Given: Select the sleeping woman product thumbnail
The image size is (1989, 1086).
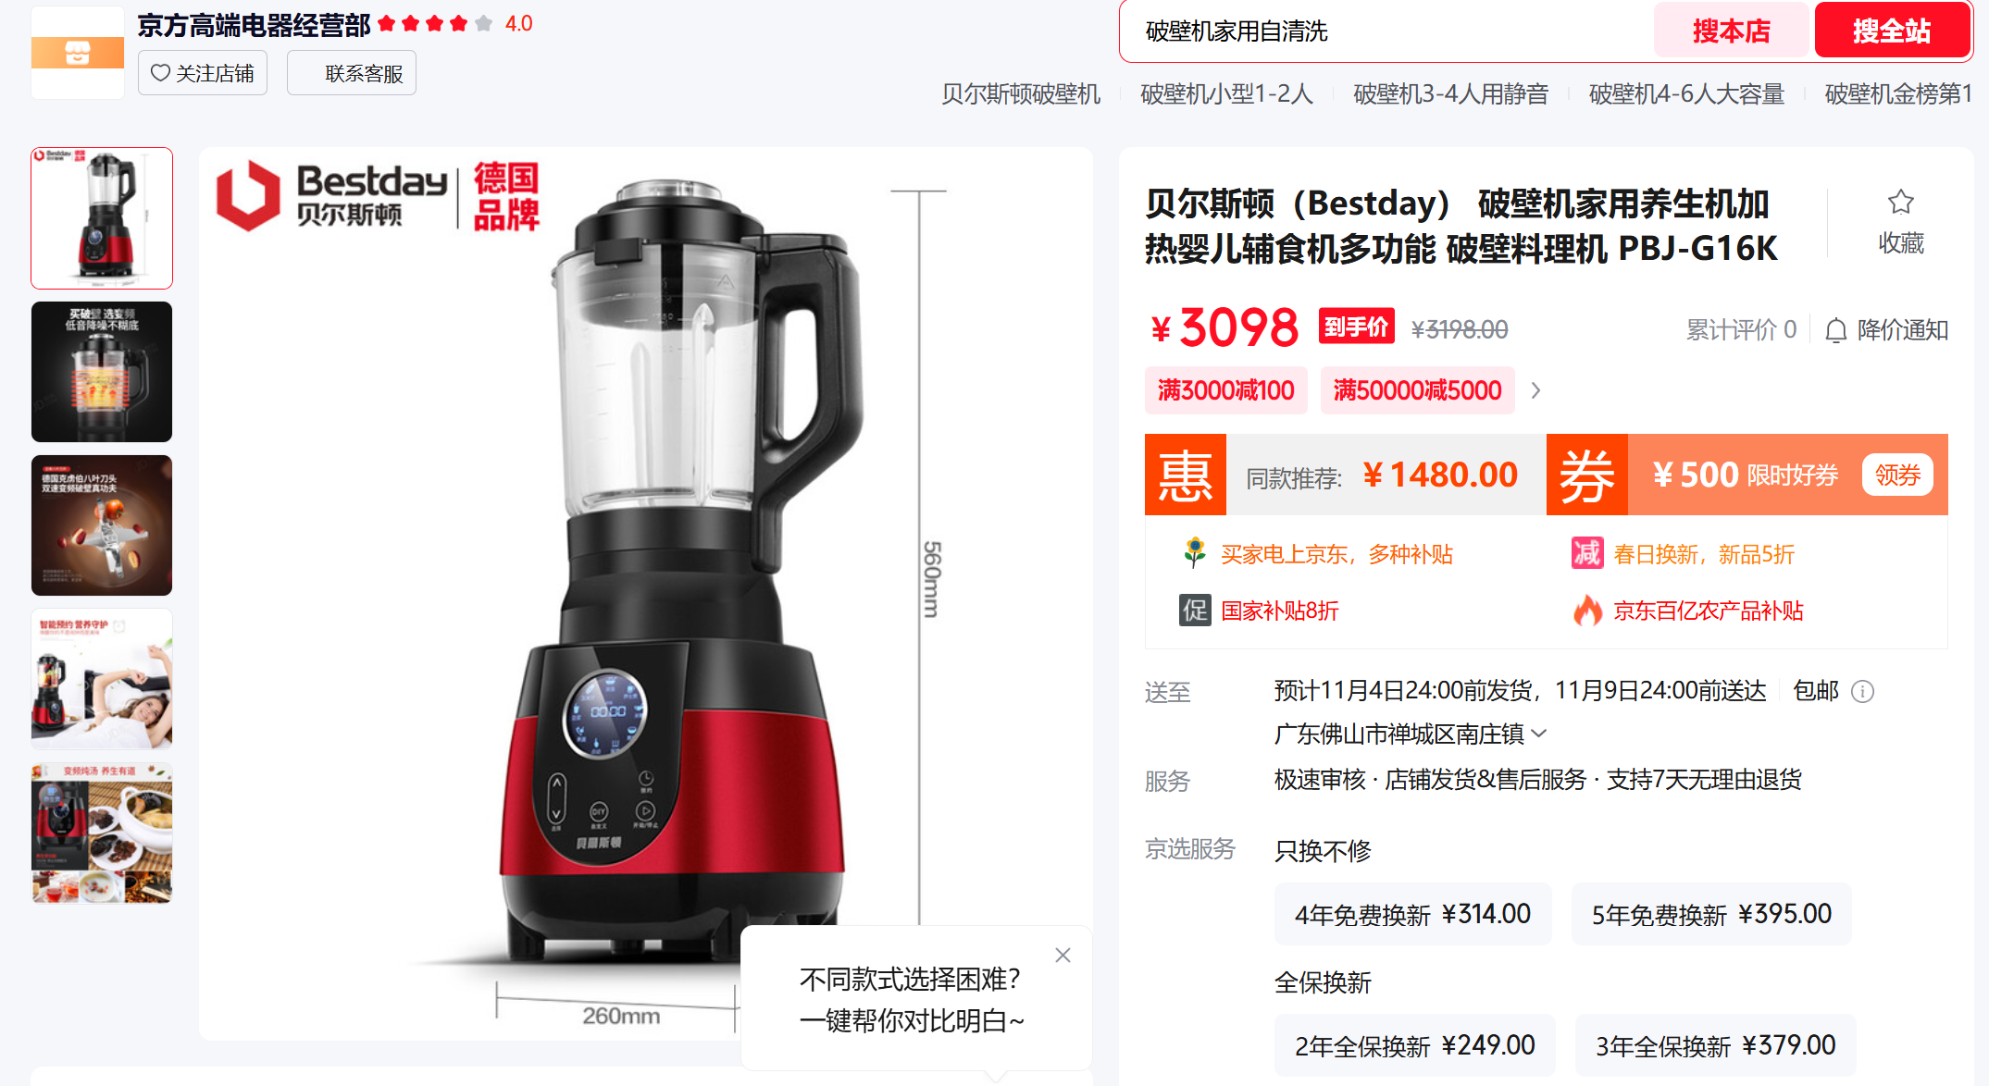Looking at the screenshot, I should click(102, 679).
